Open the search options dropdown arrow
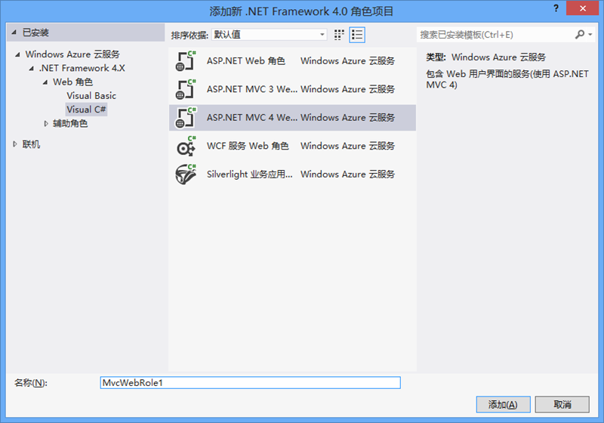604x423 pixels. pyautogui.click(x=590, y=35)
